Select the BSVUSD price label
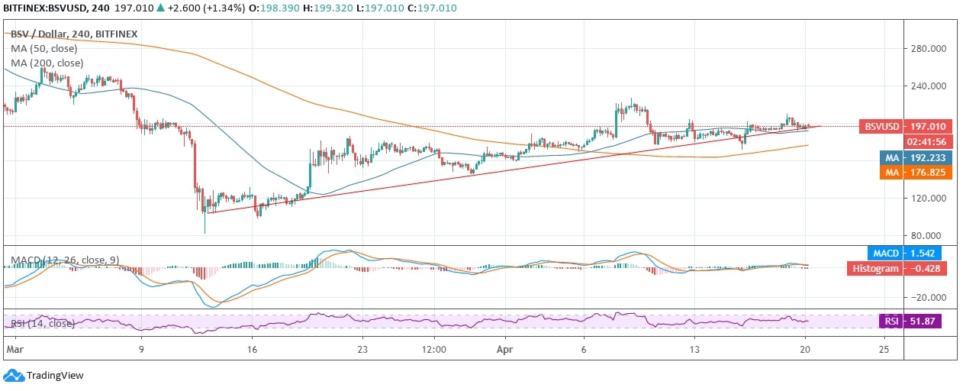 881,127
